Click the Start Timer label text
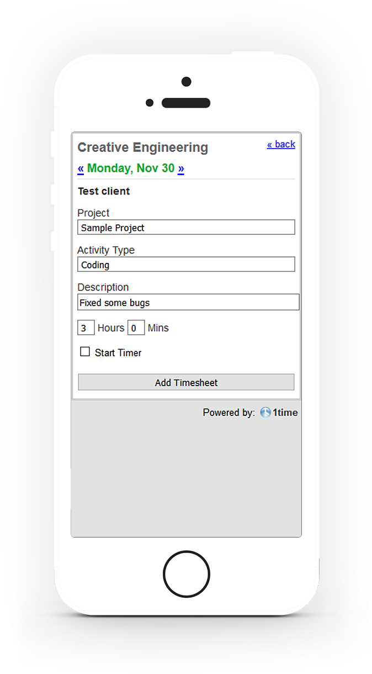The image size is (372, 674). (x=118, y=352)
